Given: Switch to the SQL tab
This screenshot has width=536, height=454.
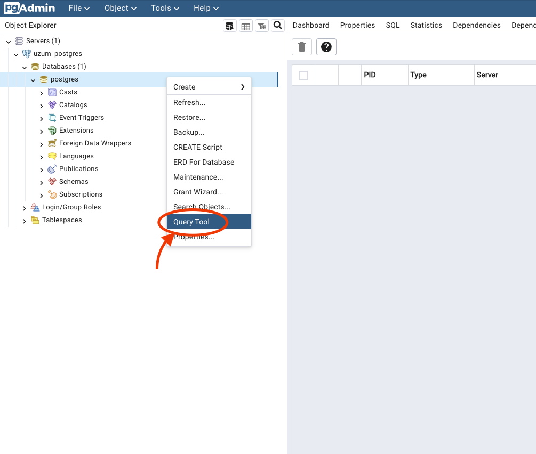Looking at the screenshot, I should coord(393,25).
